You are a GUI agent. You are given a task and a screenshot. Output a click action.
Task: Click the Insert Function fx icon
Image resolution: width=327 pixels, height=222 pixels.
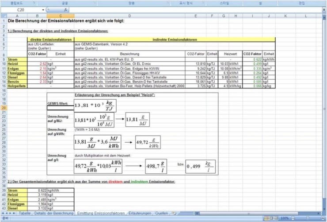pos(66,9)
